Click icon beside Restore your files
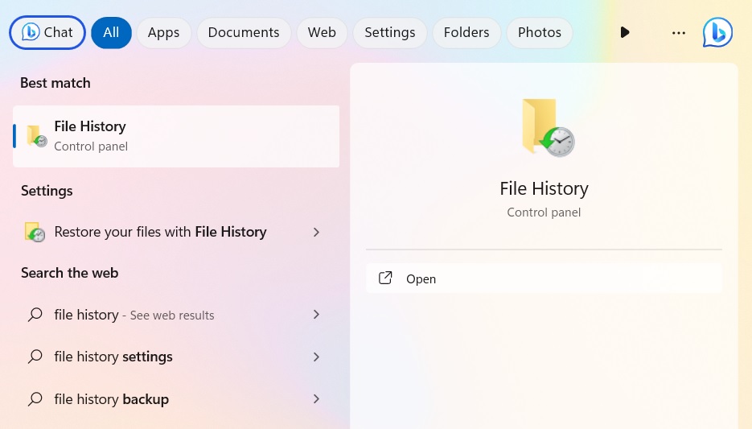Viewport: 752px width, 429px height. coord(35,233)
